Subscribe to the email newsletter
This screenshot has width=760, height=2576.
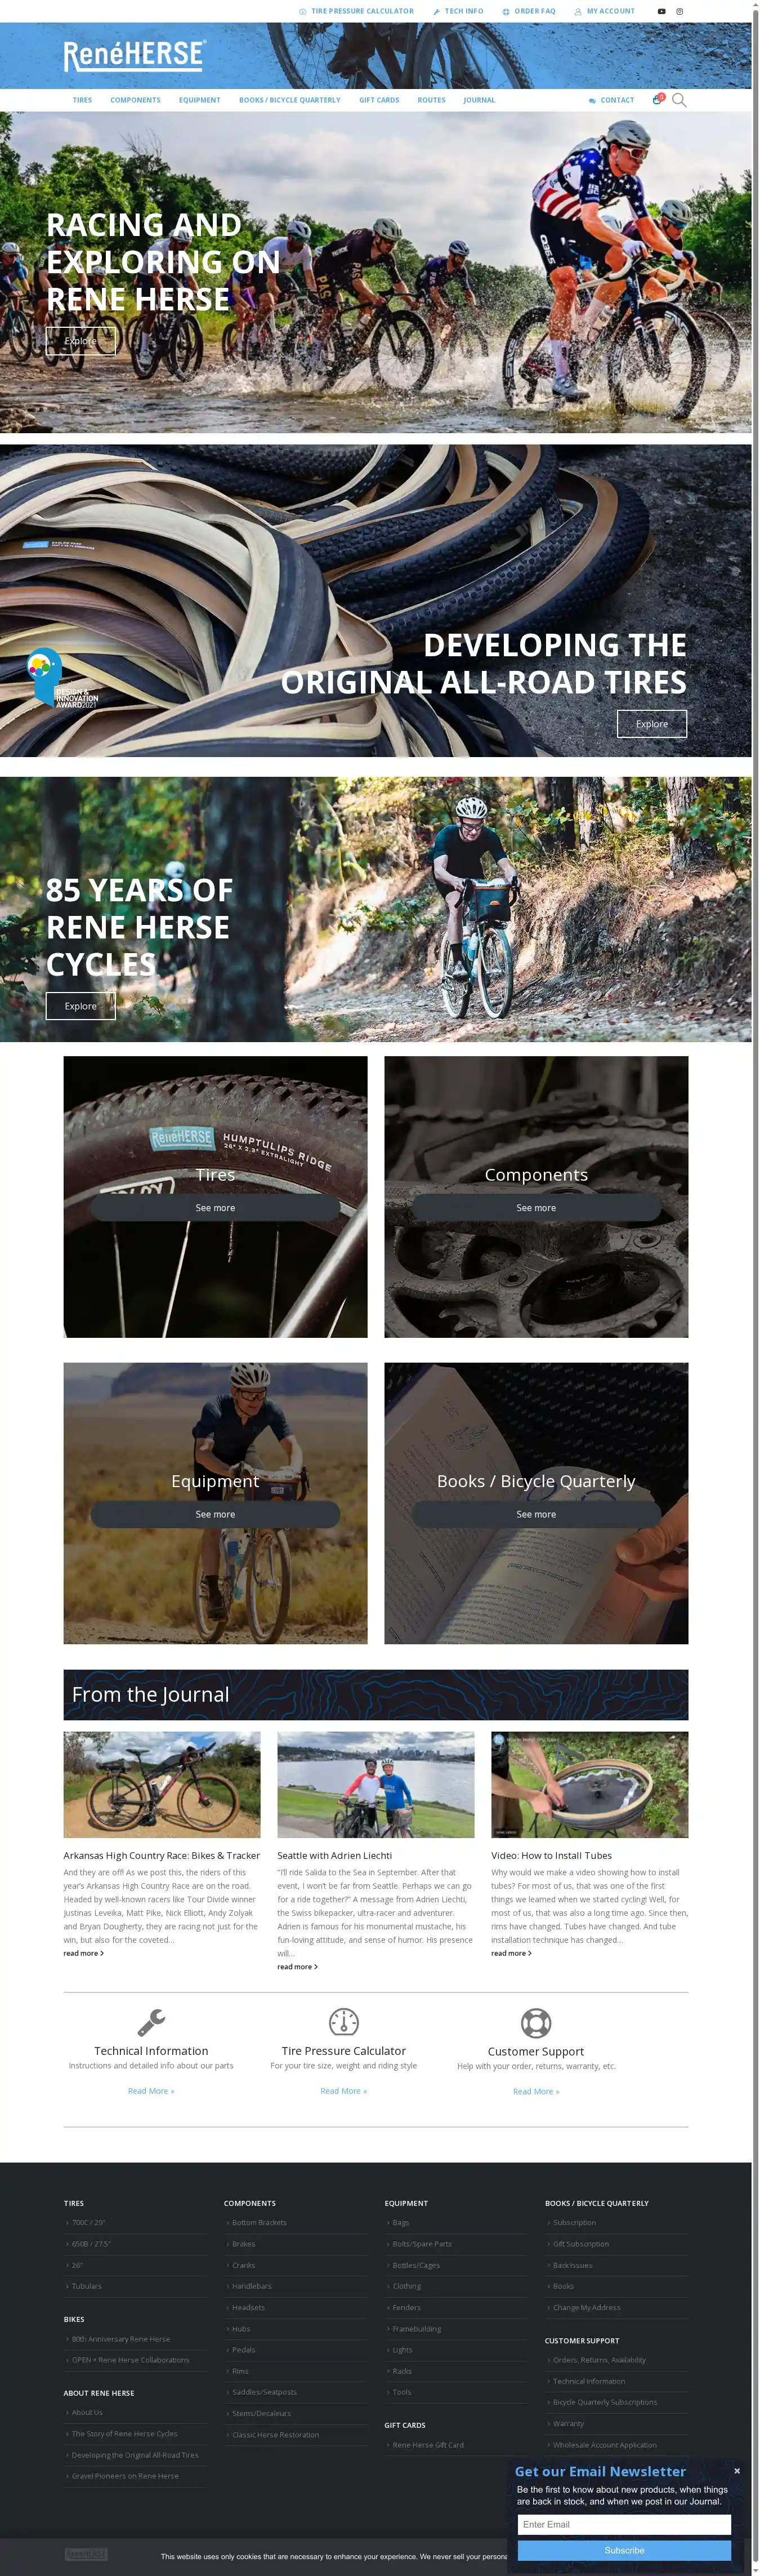pos(624,2550)
